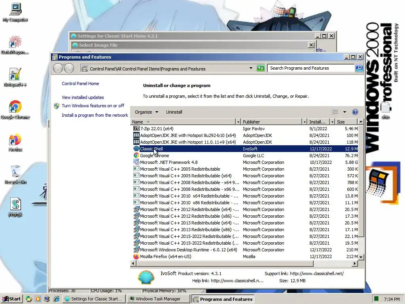Image resolution: width=405 pixels, height=304 pixels.
Task: Open the Name column filter dropdown
Action: tap(238, 122)
